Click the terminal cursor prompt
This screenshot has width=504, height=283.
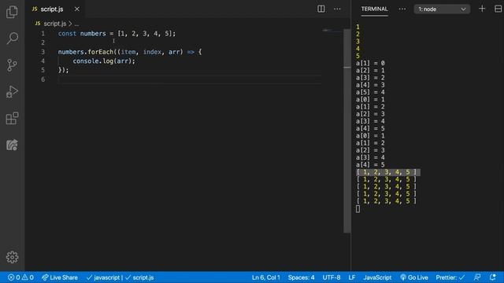tap(358, 209)
